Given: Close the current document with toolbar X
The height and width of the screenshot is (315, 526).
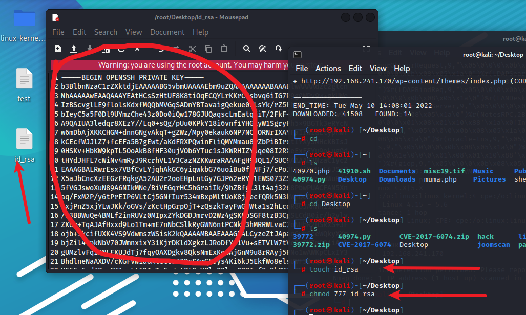Looking at the screenshot, I should pos(137,49).
